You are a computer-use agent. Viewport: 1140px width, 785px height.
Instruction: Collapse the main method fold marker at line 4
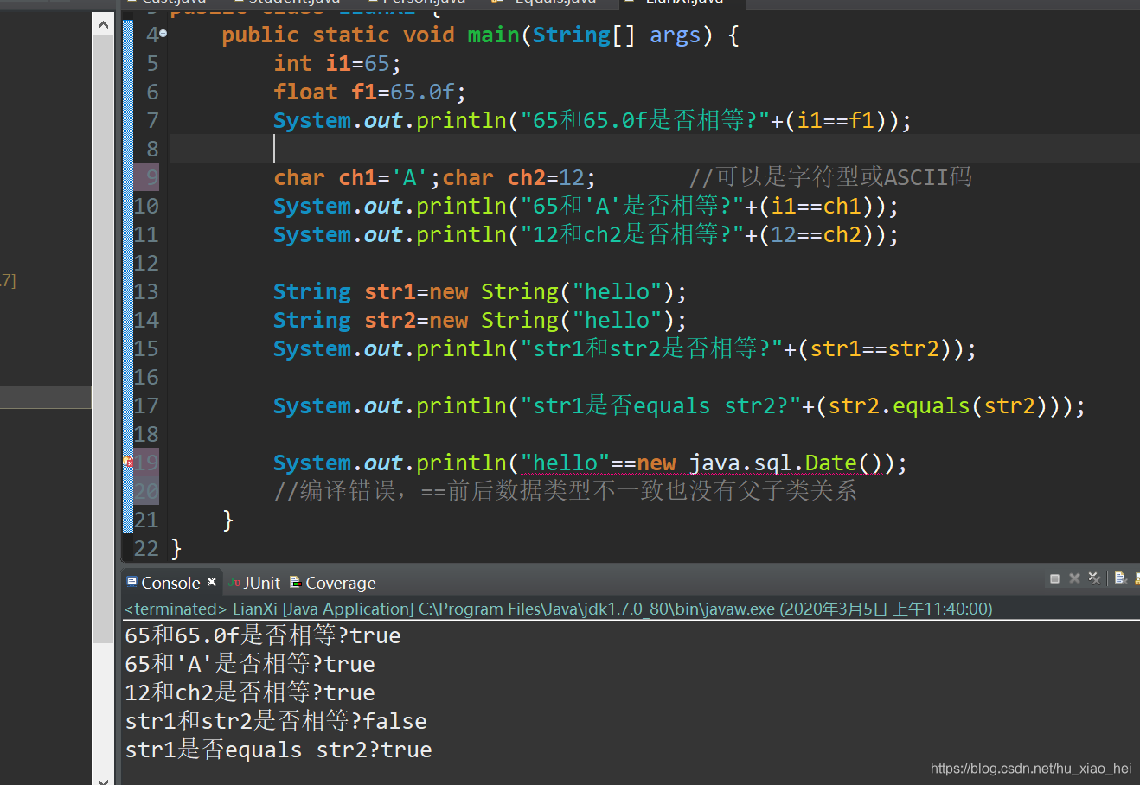[163, 35]
